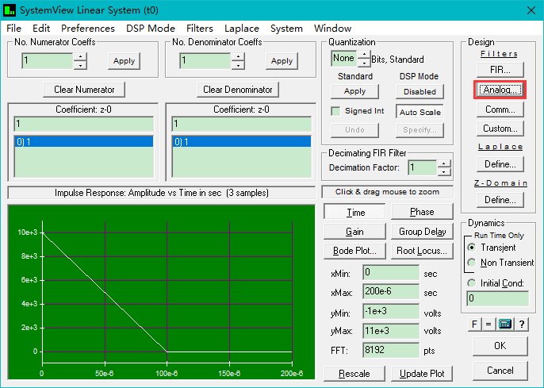Screen dimensions: 544x388
Task: Decrease the quantization bits value
Action: pyautogui.click(x=363, y=63)
